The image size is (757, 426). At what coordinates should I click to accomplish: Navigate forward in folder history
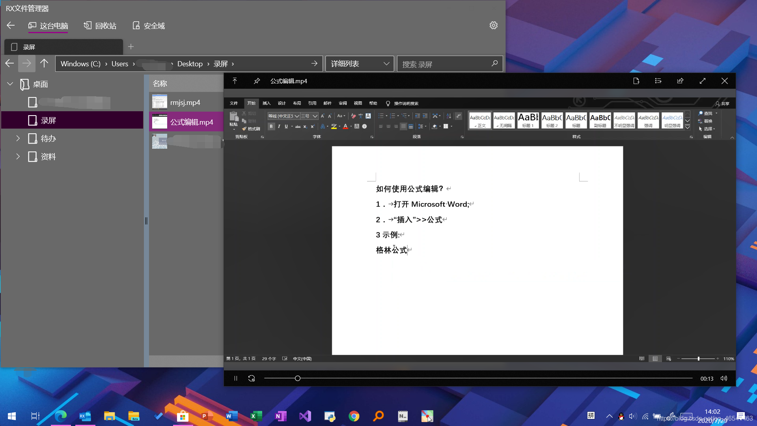click(x=27, y=64)
